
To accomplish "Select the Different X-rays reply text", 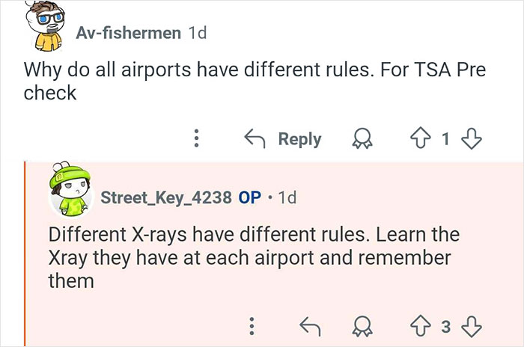I will [254, 257].
